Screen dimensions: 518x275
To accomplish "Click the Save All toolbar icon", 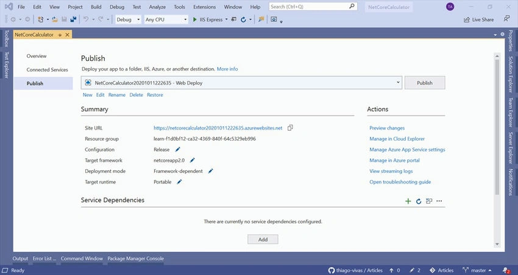I will (x=73, y=19).
